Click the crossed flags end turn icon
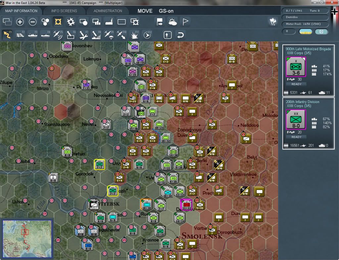Screen dimensions: 339x260 pos(273,21)
